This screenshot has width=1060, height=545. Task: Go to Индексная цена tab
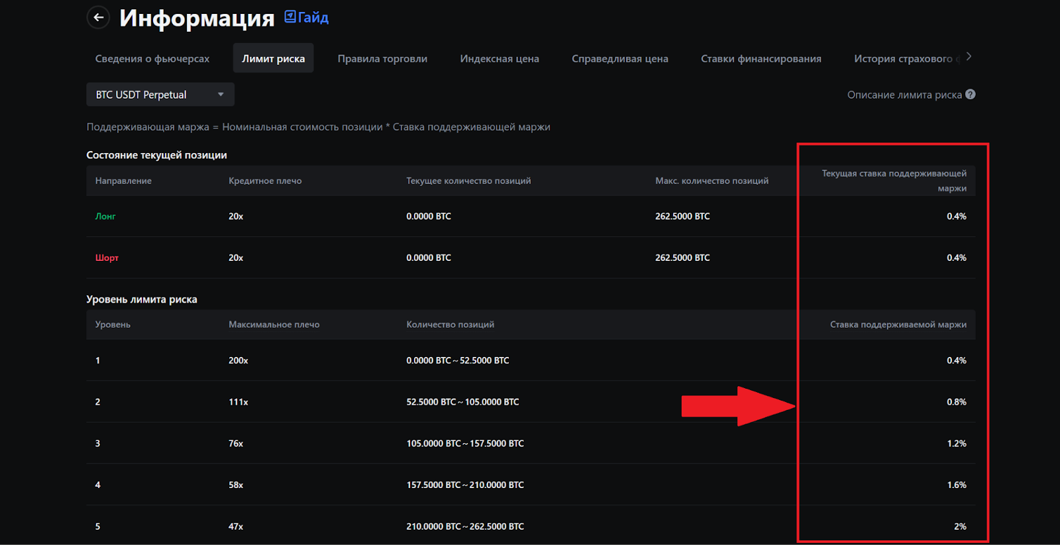[x=500, y=59]
